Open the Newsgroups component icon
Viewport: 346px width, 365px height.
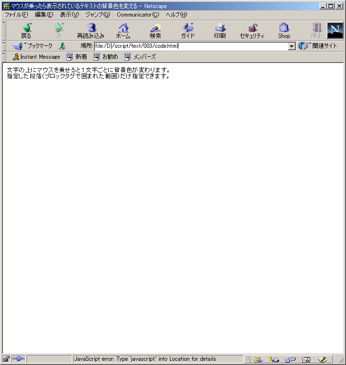[x=290, y=360]
